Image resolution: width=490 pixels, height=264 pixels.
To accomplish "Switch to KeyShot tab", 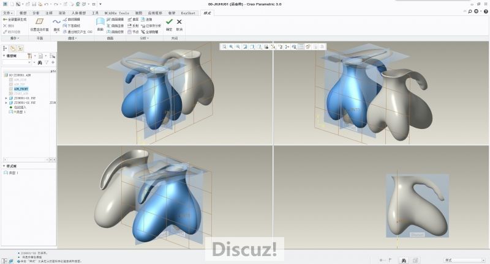I will point(188,13).
